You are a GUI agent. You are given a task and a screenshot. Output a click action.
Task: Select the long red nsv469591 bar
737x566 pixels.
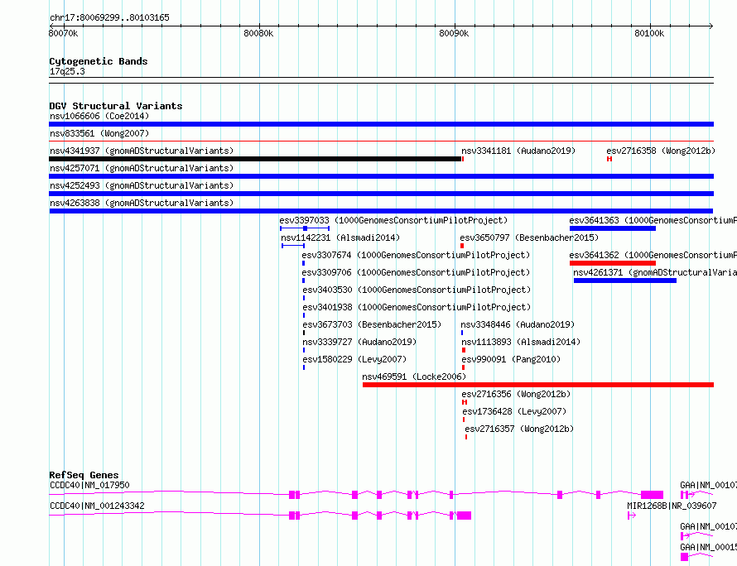point(538,385)
